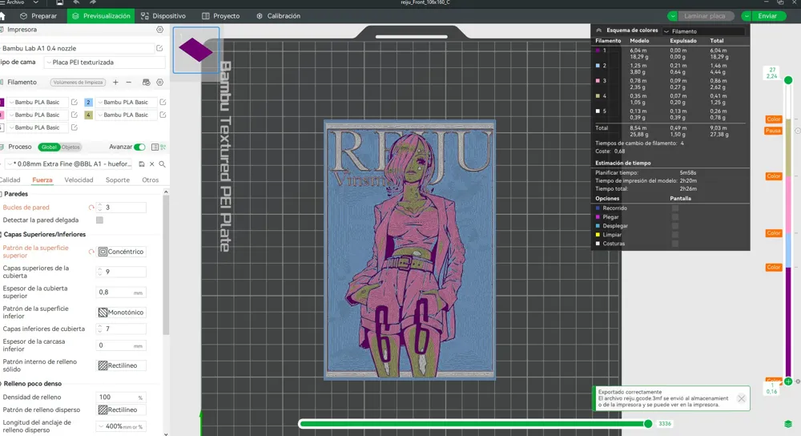This screenshot has width=801, height=436.
Task: Click the Densidad de relleno input field
Action: [x=121, y=398]
